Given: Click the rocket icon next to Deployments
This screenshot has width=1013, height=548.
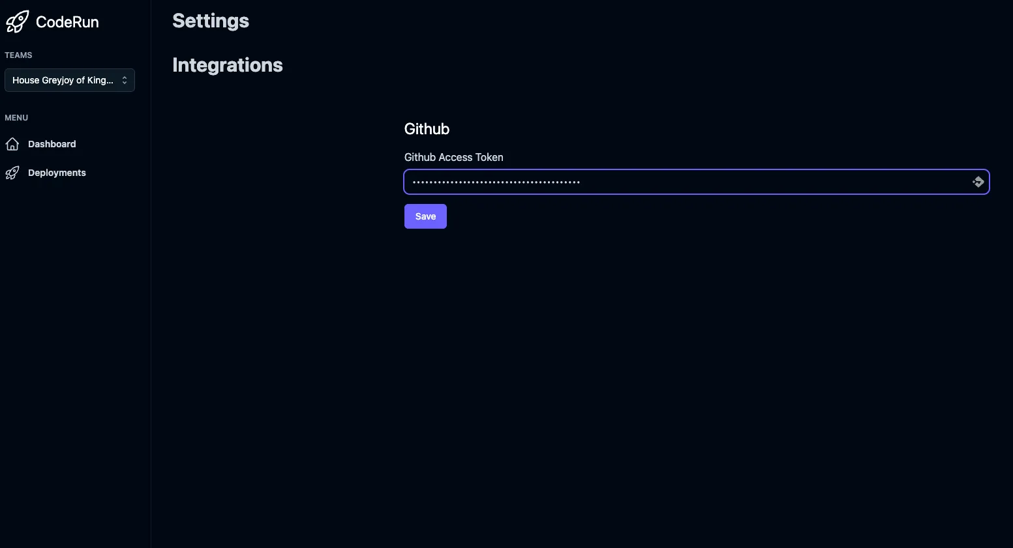Looking at the screenshot, I should (12, 173).
